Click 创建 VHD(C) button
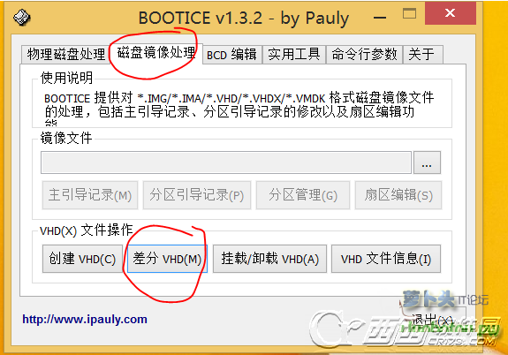 [x=83, y=259]
